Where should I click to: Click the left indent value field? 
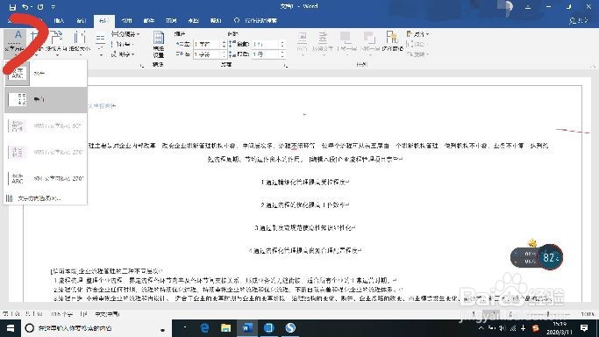click(x=207, y=45)
